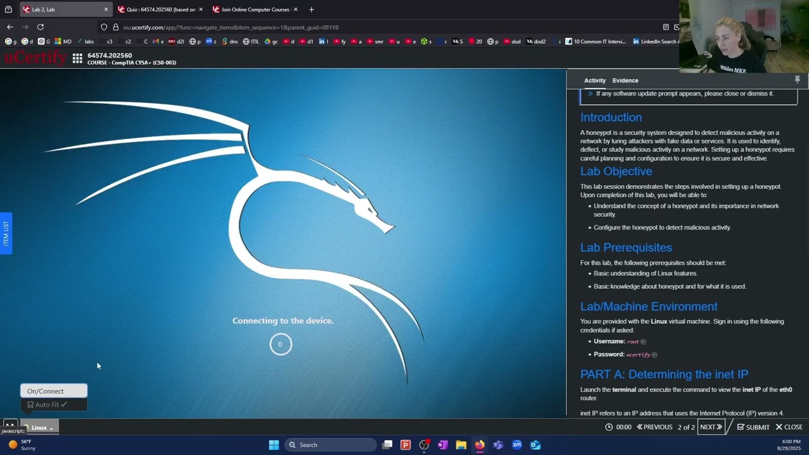Open the uCertify apps grid icon
Screen dimensions: 809x455
77,58
